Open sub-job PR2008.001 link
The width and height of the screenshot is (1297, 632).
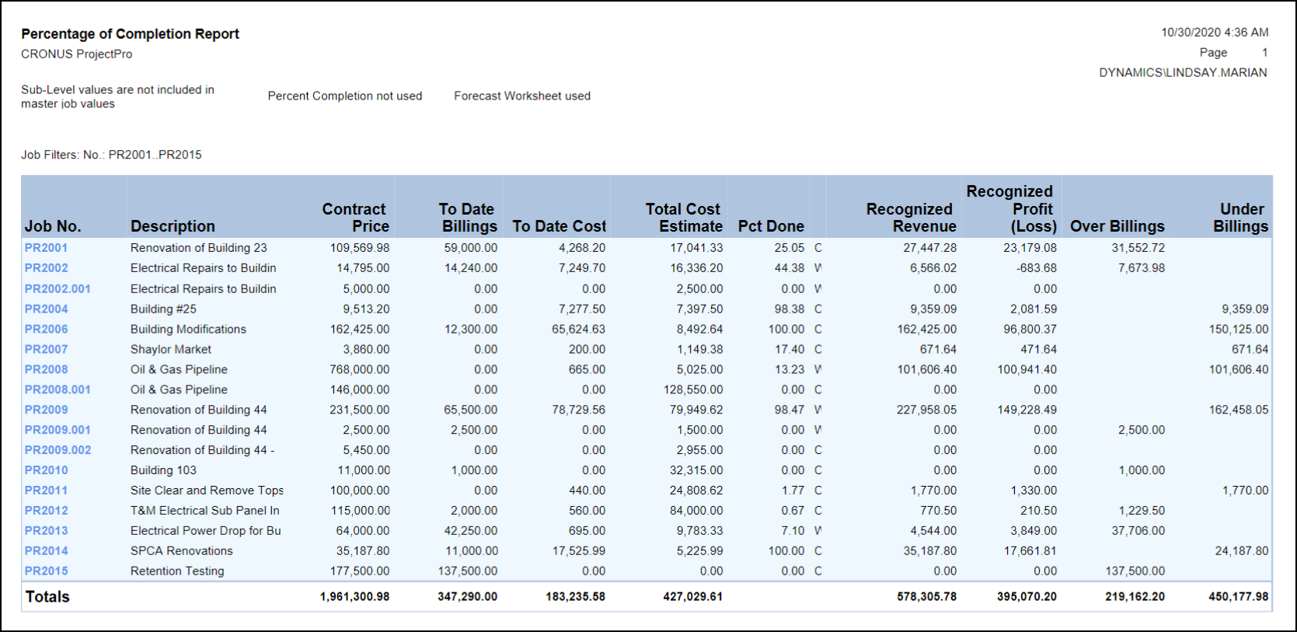pyautogui.click(x=58, y=390)
